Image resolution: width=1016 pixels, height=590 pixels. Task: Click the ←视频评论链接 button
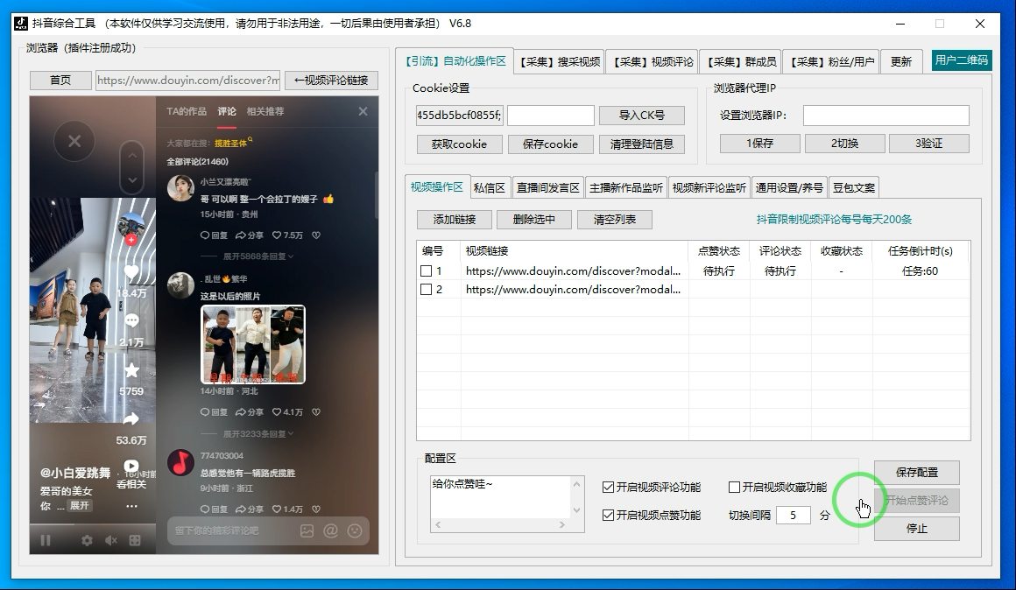coord(331,81)
